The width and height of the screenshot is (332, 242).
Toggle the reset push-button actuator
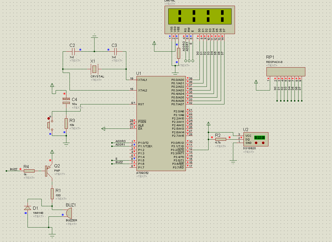tap(49, 125)
